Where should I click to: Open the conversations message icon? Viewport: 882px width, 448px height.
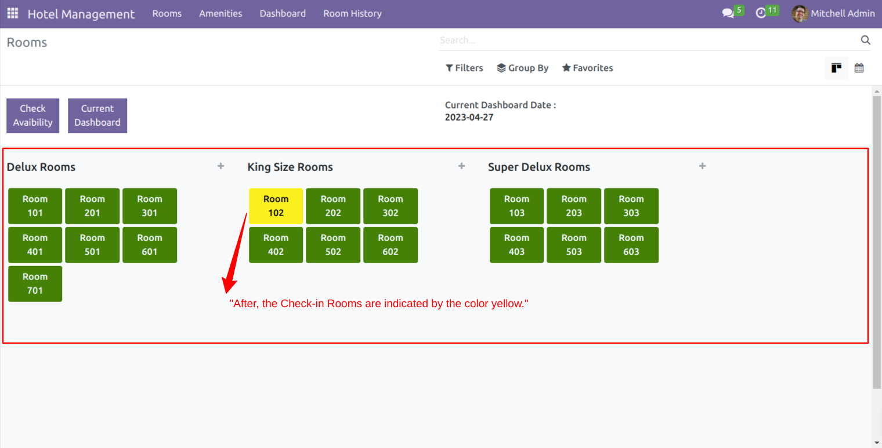coord(728,13)
